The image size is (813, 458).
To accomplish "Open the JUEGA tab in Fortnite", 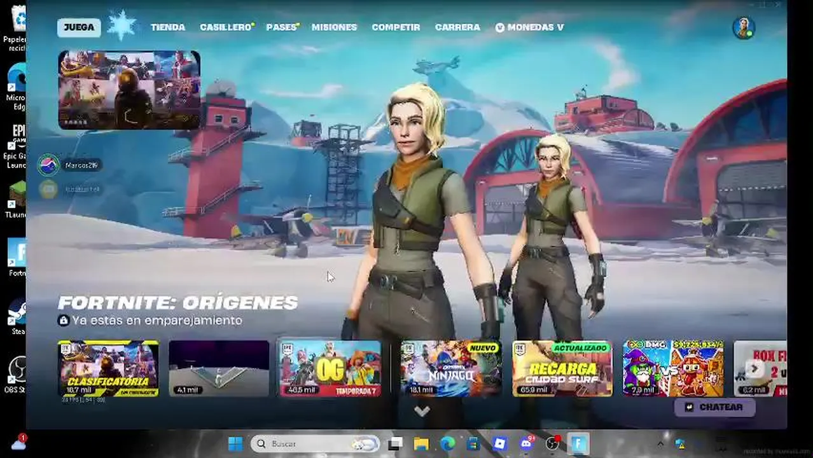I will click(79, 27).
